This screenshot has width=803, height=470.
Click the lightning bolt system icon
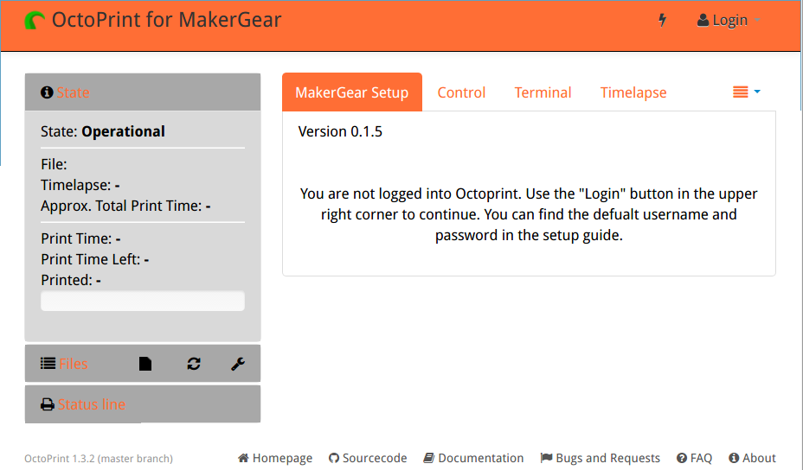click(x=663, y=20)
